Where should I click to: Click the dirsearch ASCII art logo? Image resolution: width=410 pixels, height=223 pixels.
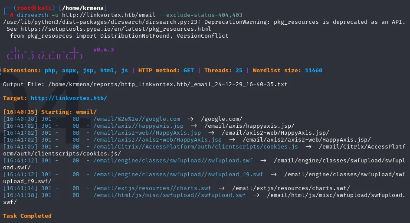tap(45, 53)
